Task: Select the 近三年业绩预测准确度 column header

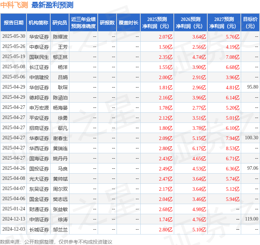Action: (x=83, y=22)
